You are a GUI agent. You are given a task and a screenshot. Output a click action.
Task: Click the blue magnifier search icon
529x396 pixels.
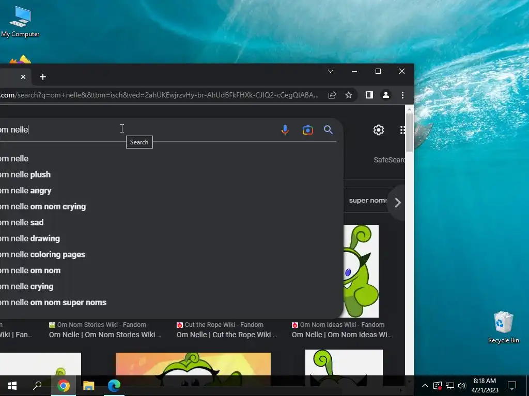point(328,130)
